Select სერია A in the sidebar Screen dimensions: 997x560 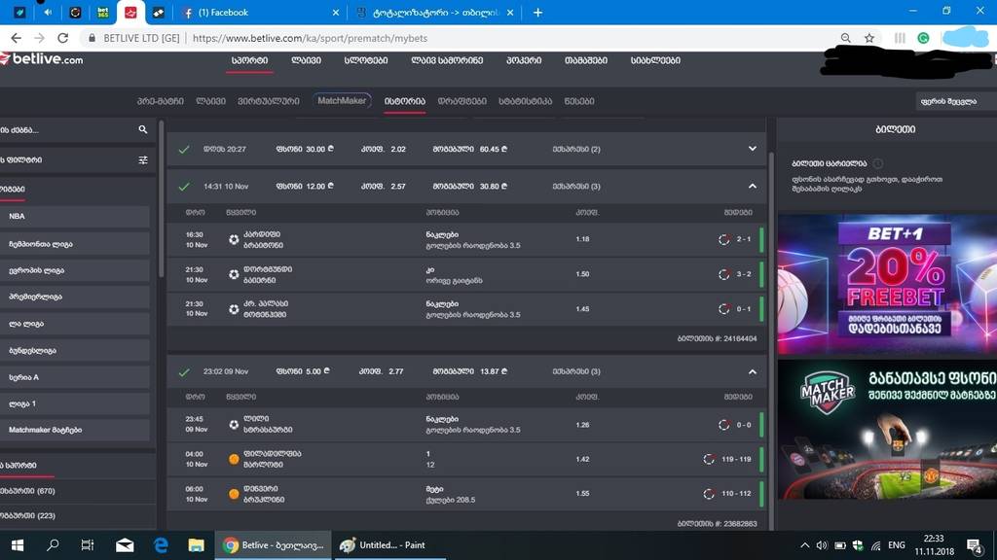75,377
